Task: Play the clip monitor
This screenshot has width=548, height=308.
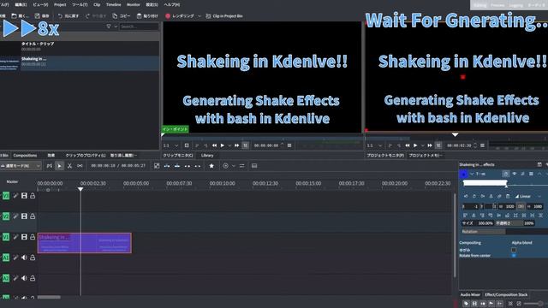Action: pos(223,145)
